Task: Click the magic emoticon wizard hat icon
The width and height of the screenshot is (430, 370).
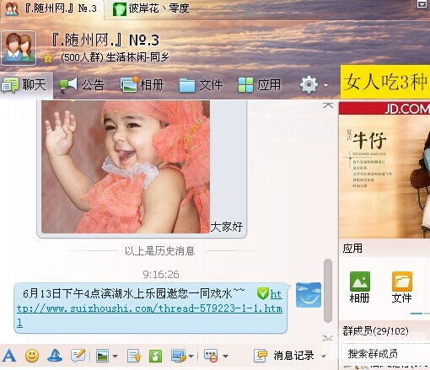Action: tap(55, 356)
